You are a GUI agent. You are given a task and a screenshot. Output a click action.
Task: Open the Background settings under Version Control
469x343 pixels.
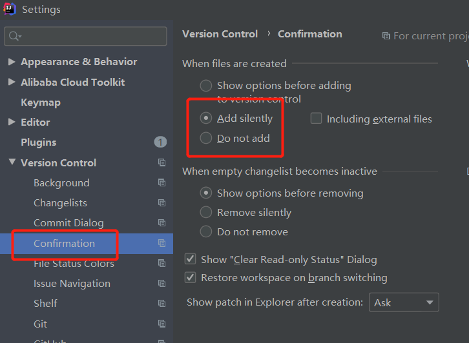tap(61, 183)
